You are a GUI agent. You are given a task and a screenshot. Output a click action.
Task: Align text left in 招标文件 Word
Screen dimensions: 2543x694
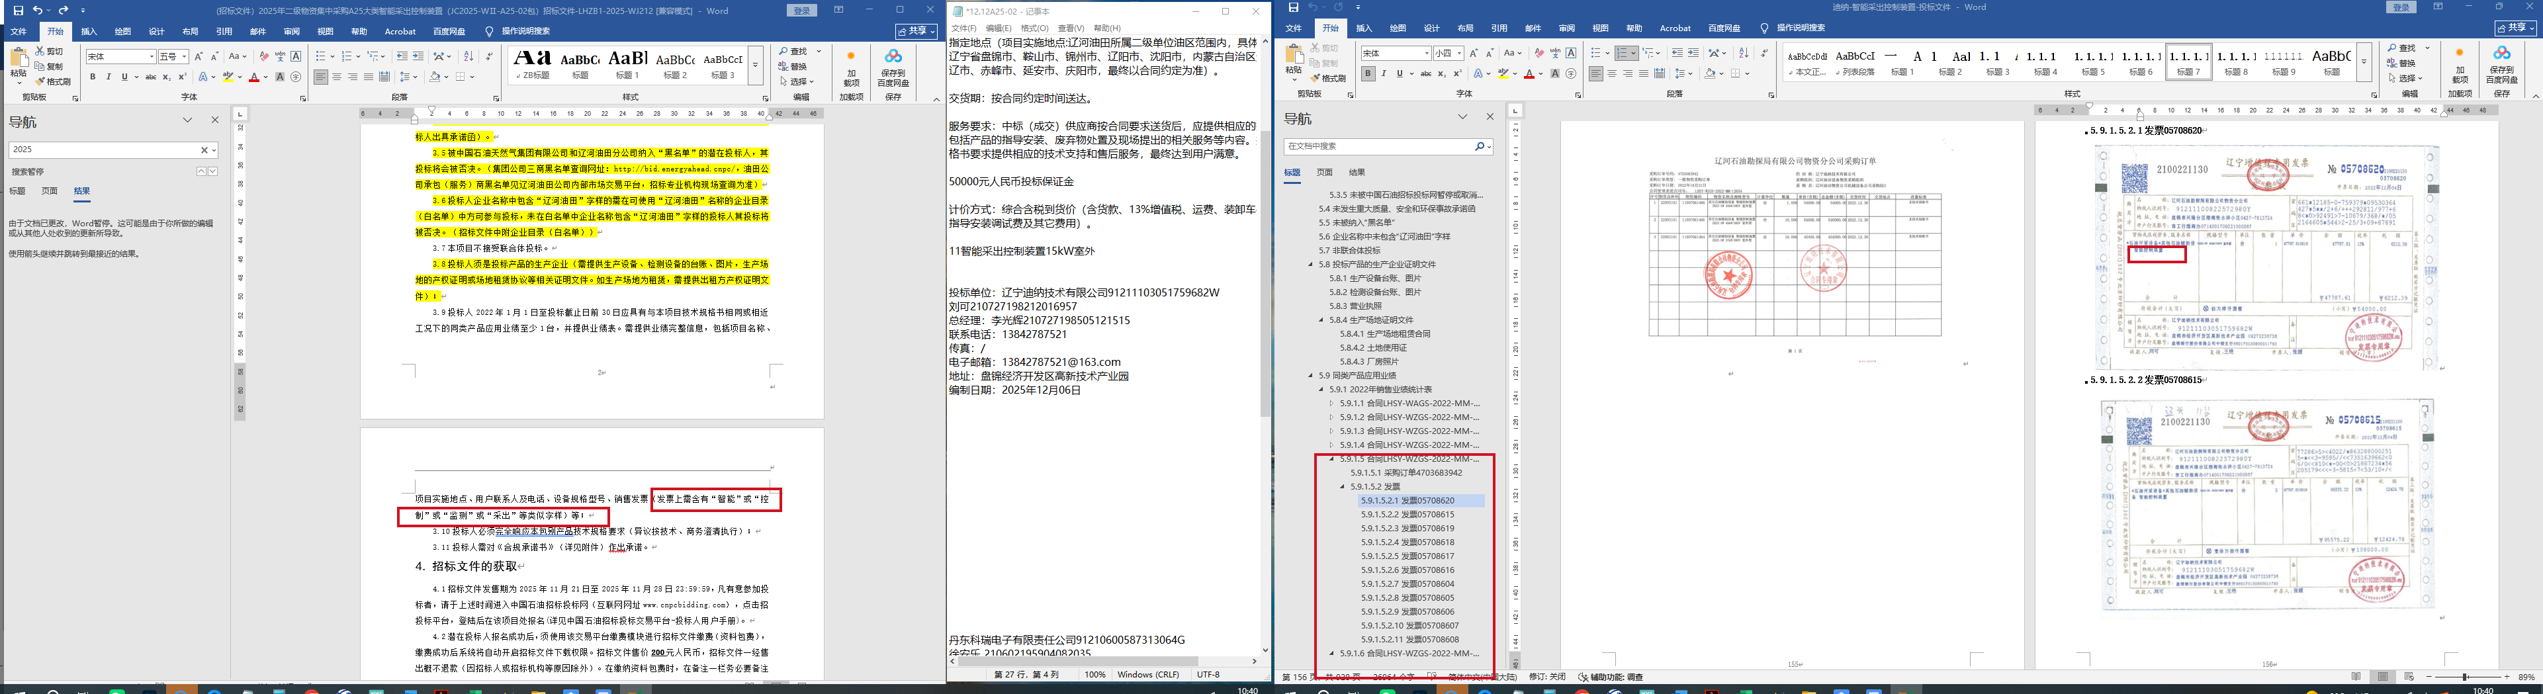pyautogui.click(x=321, y=77)
